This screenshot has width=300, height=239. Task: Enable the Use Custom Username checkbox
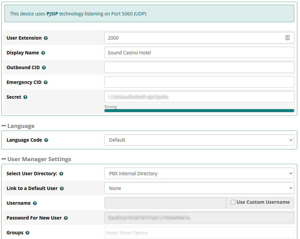coord(233,202)
